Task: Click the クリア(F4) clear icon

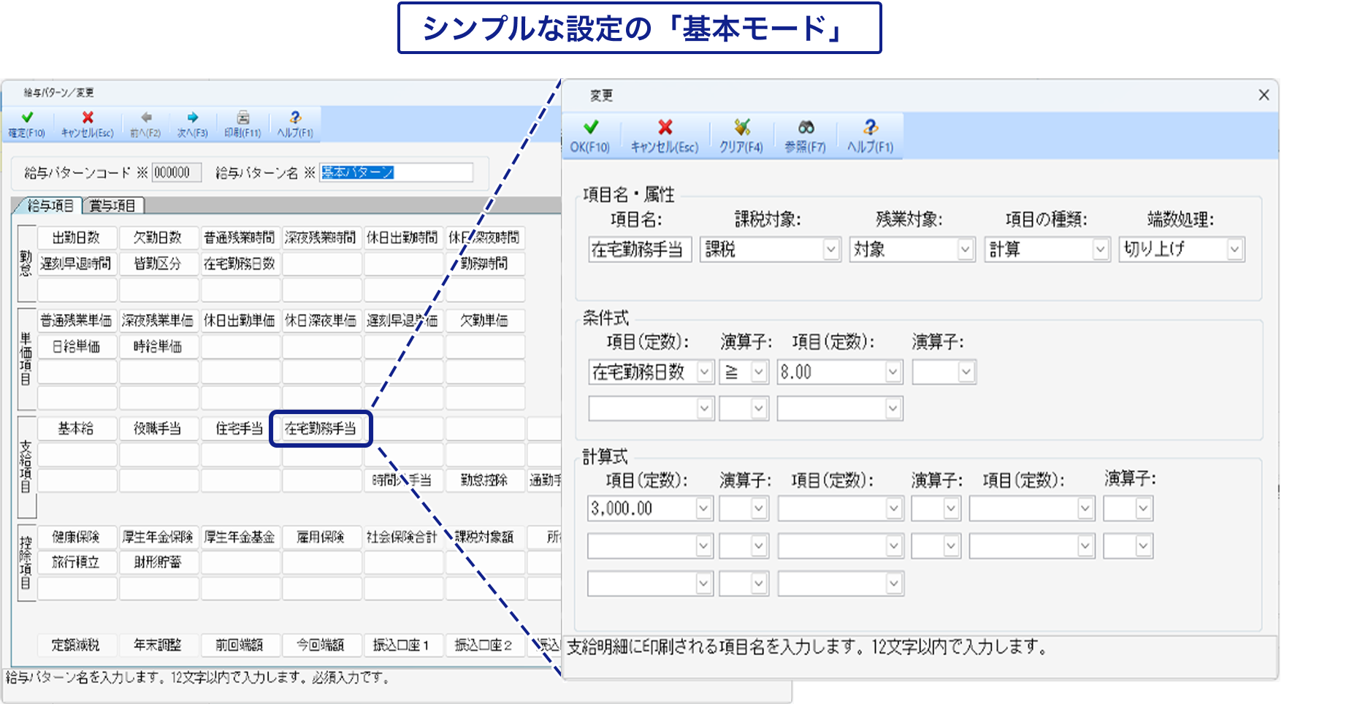Action: click(x=741, y=133)
